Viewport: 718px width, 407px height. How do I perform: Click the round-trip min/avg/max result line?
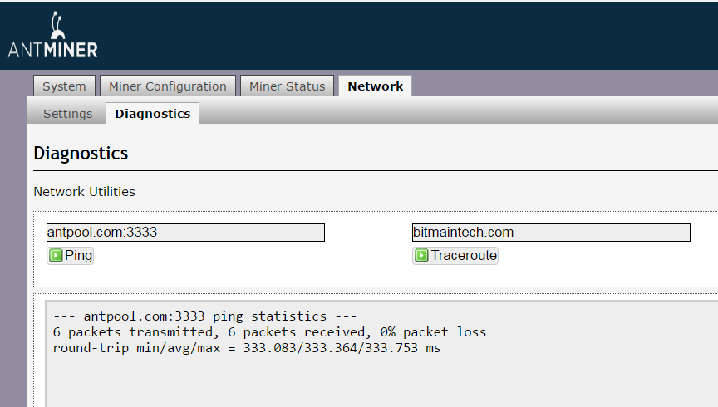point(246,348)
